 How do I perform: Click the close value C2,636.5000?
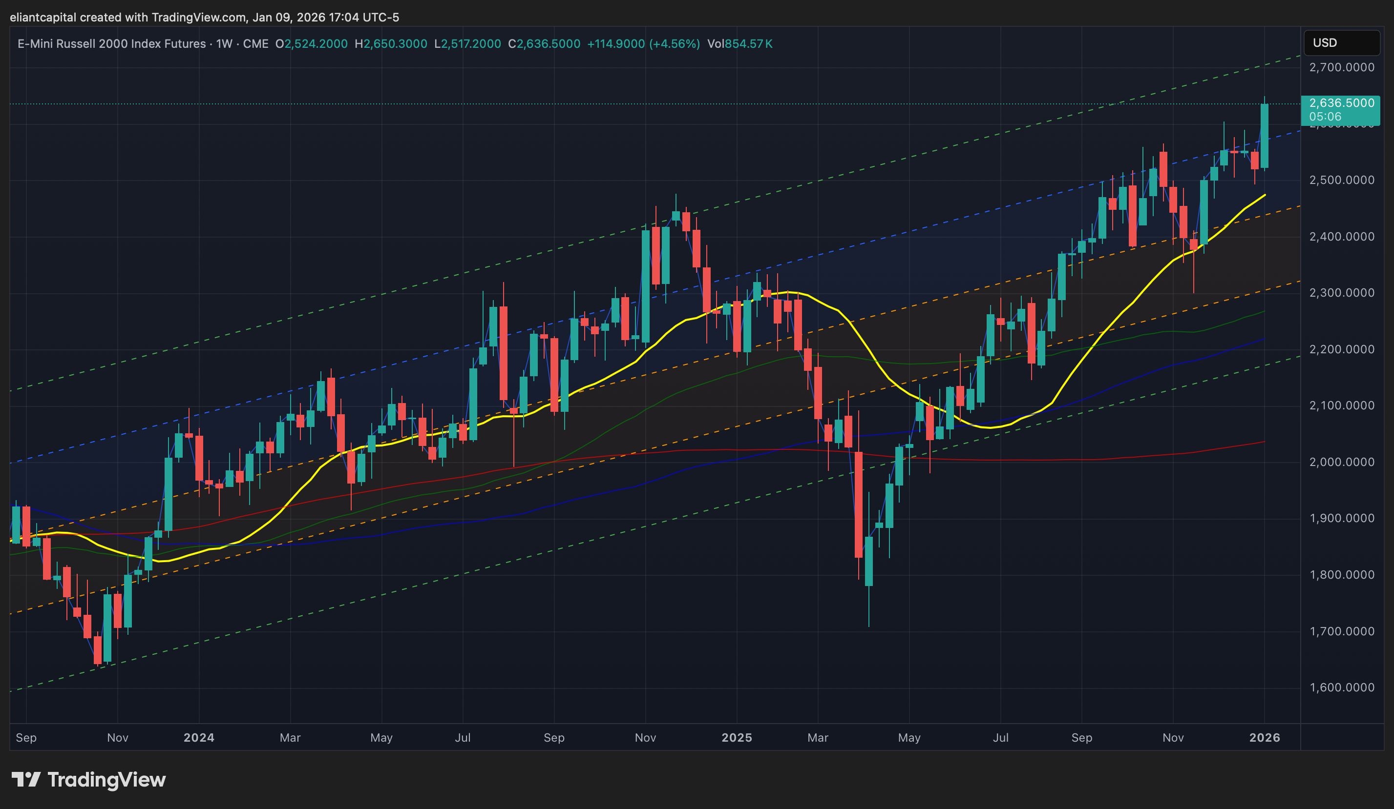pyautogui.click(x=544, y=43)
